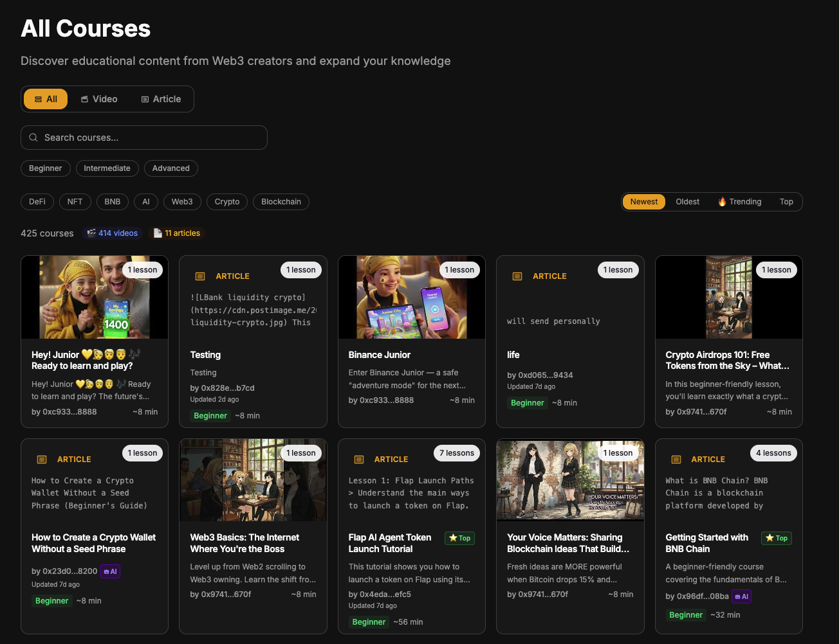
Task: Open Getting Started with BNB Chain
Action: (x=707, y=543)
